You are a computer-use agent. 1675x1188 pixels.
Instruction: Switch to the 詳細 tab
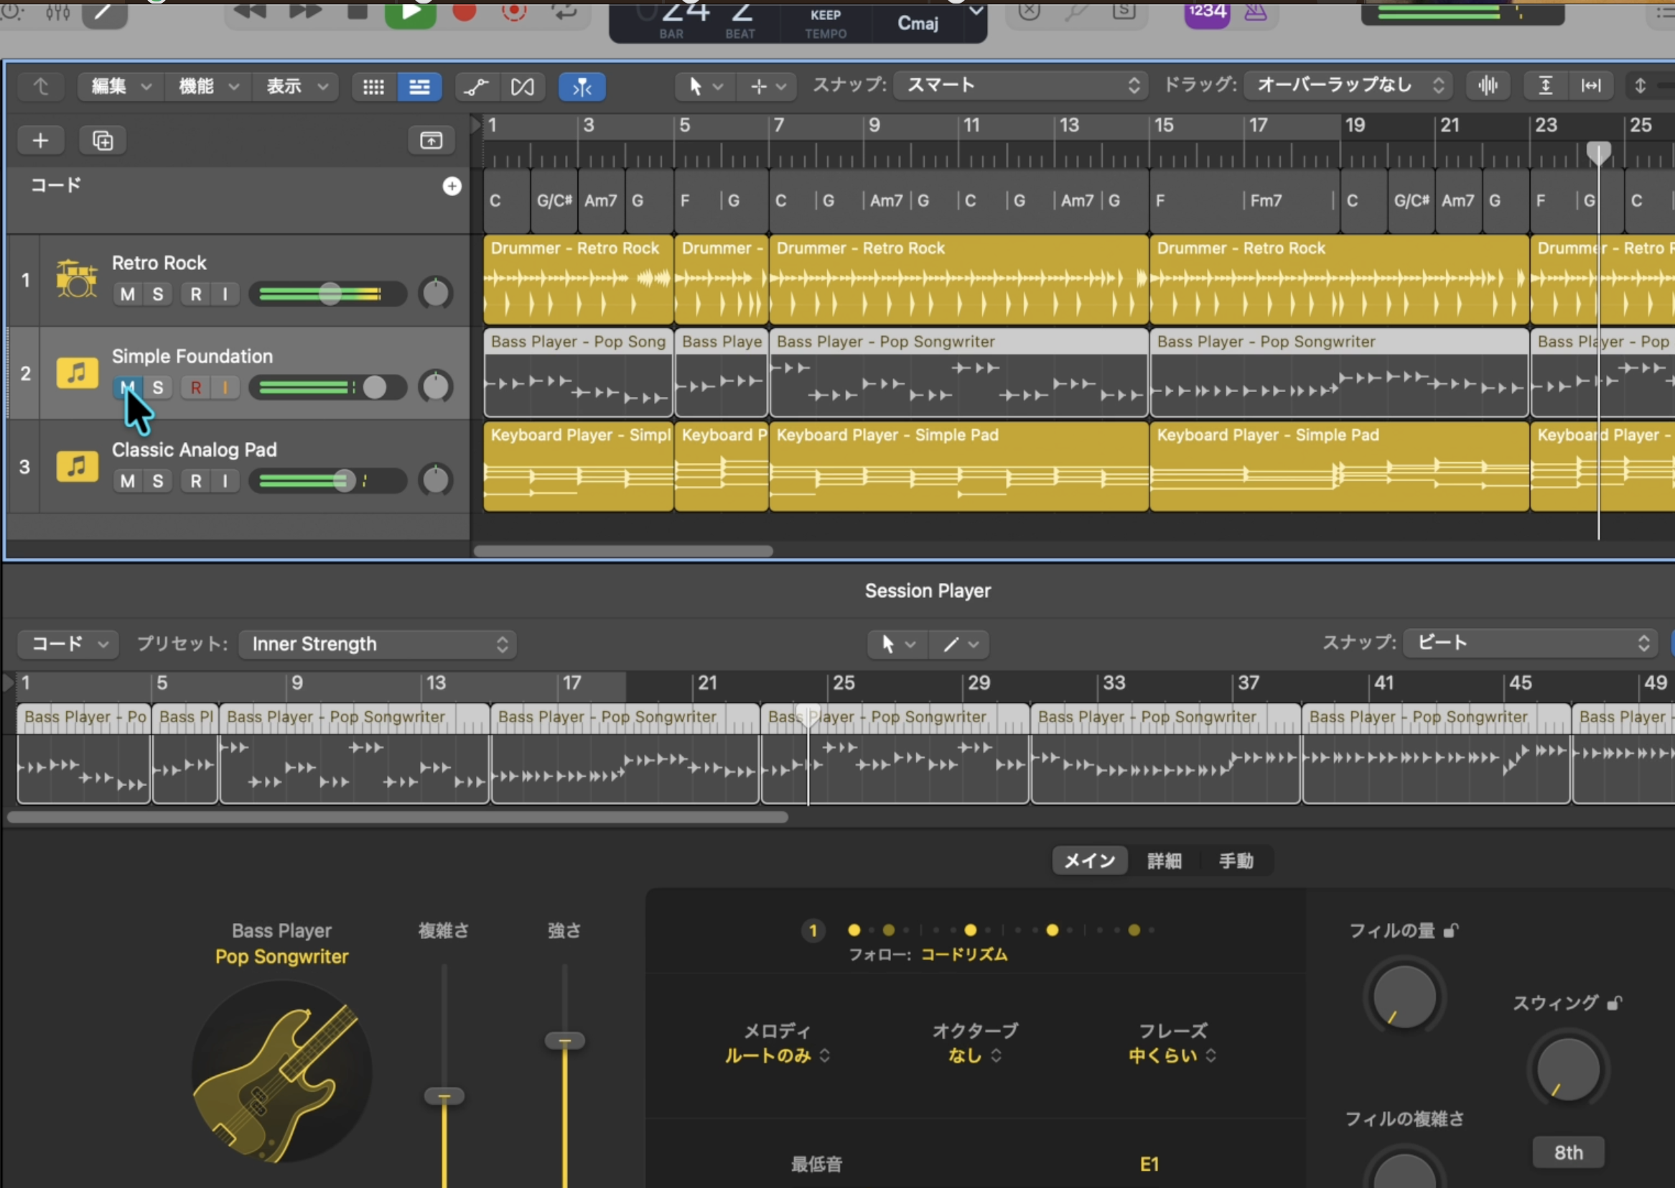pyautogui.click(x=1164, y=861)
